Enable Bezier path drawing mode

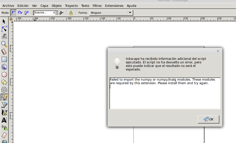click(13, 13)
